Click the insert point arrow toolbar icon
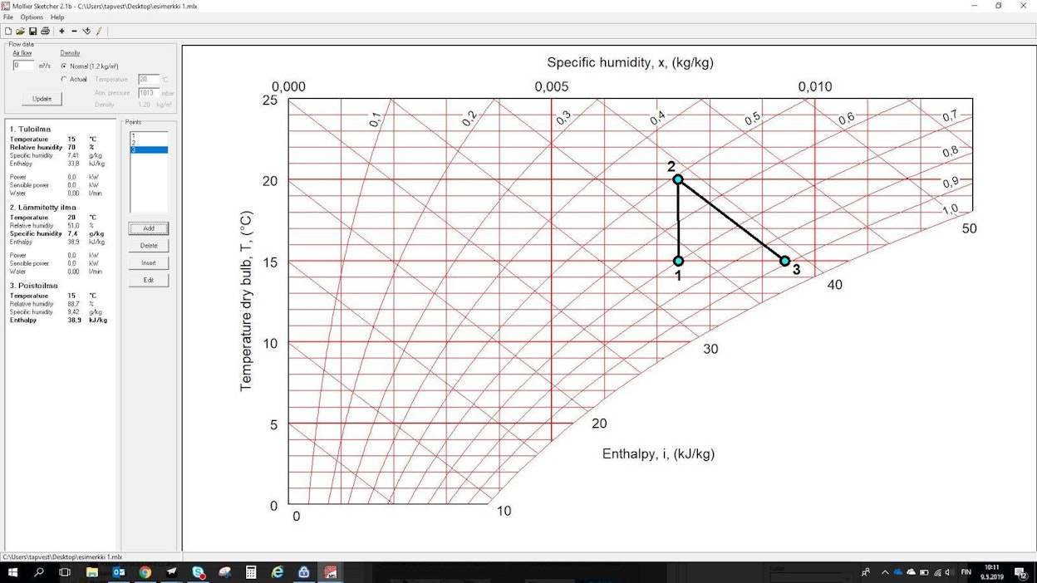1037x583 pixels. 86,31
